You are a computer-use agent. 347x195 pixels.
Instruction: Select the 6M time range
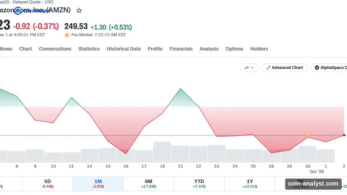(x=148, y=184)
